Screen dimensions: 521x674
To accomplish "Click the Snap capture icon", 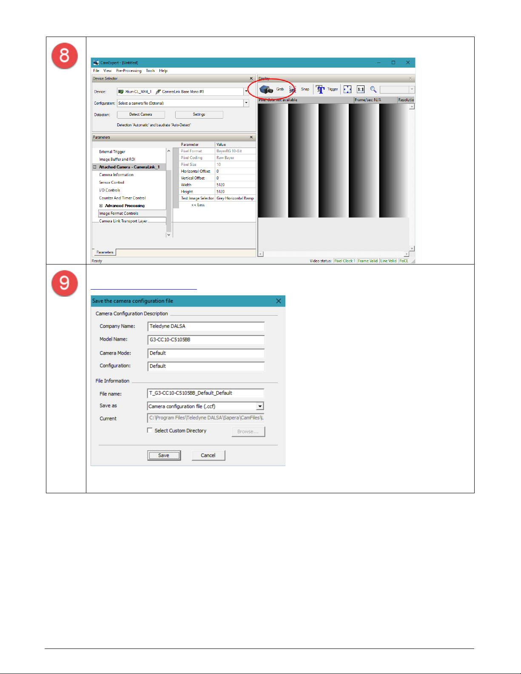I will (293, 89).
